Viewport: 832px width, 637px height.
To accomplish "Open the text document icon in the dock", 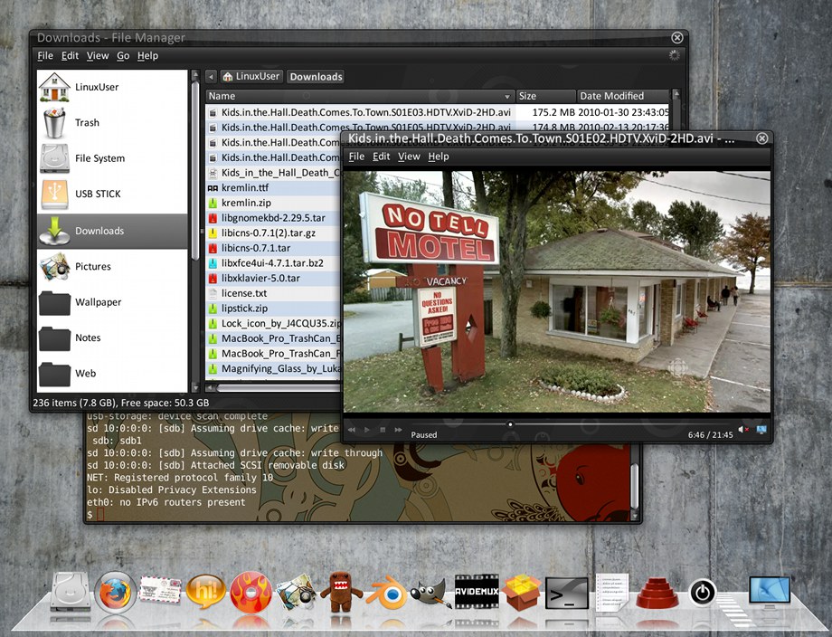I will coord(612,592).
